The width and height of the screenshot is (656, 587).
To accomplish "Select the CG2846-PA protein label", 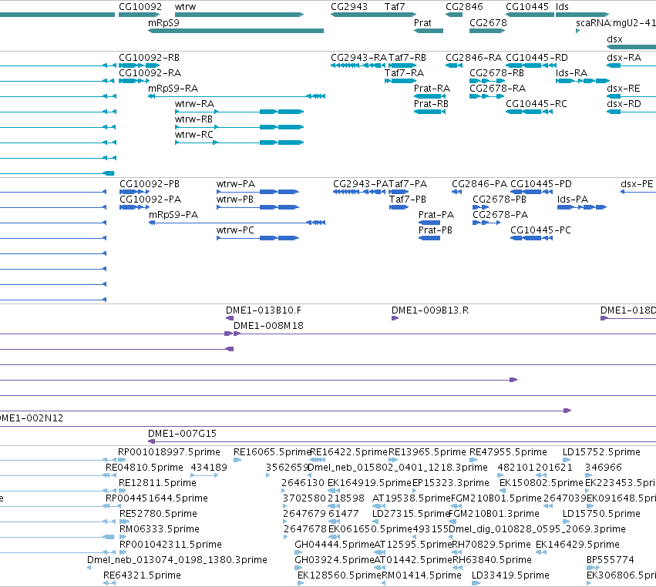I will coord(479,183).
